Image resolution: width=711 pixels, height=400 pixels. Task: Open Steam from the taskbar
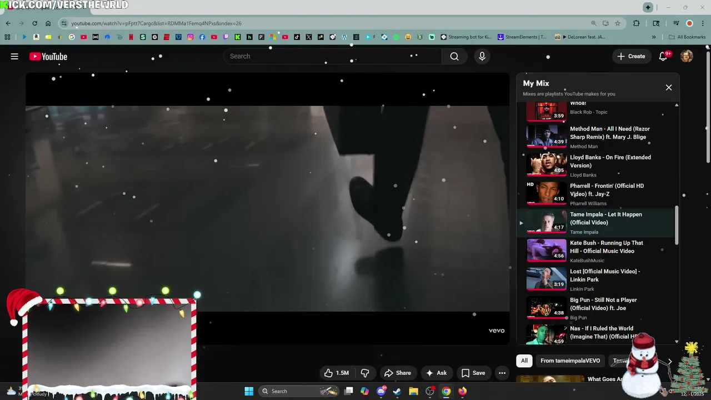point(397,391)
